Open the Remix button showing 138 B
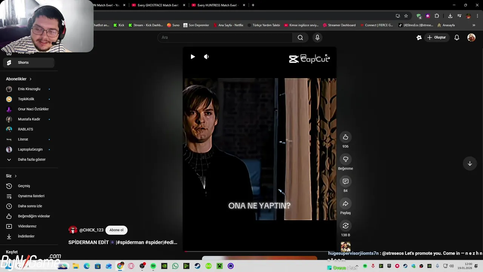The width and height of the screenshot is (483, 272). [345, 226]
